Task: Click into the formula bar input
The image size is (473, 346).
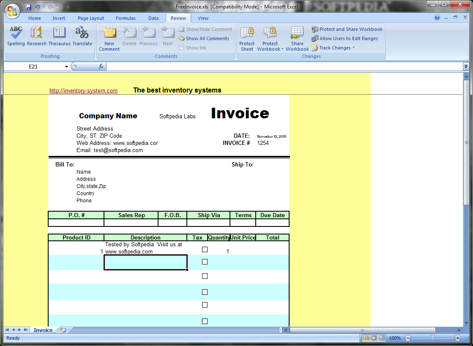Action: 284,66
